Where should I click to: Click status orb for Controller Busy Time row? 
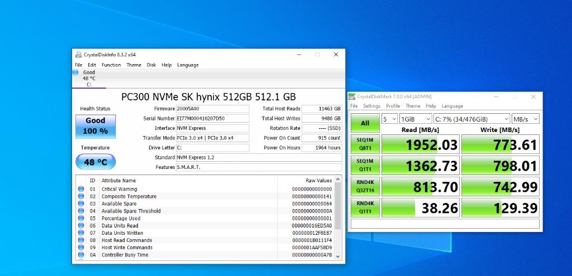pyautogui.click(x=81, y=254)
